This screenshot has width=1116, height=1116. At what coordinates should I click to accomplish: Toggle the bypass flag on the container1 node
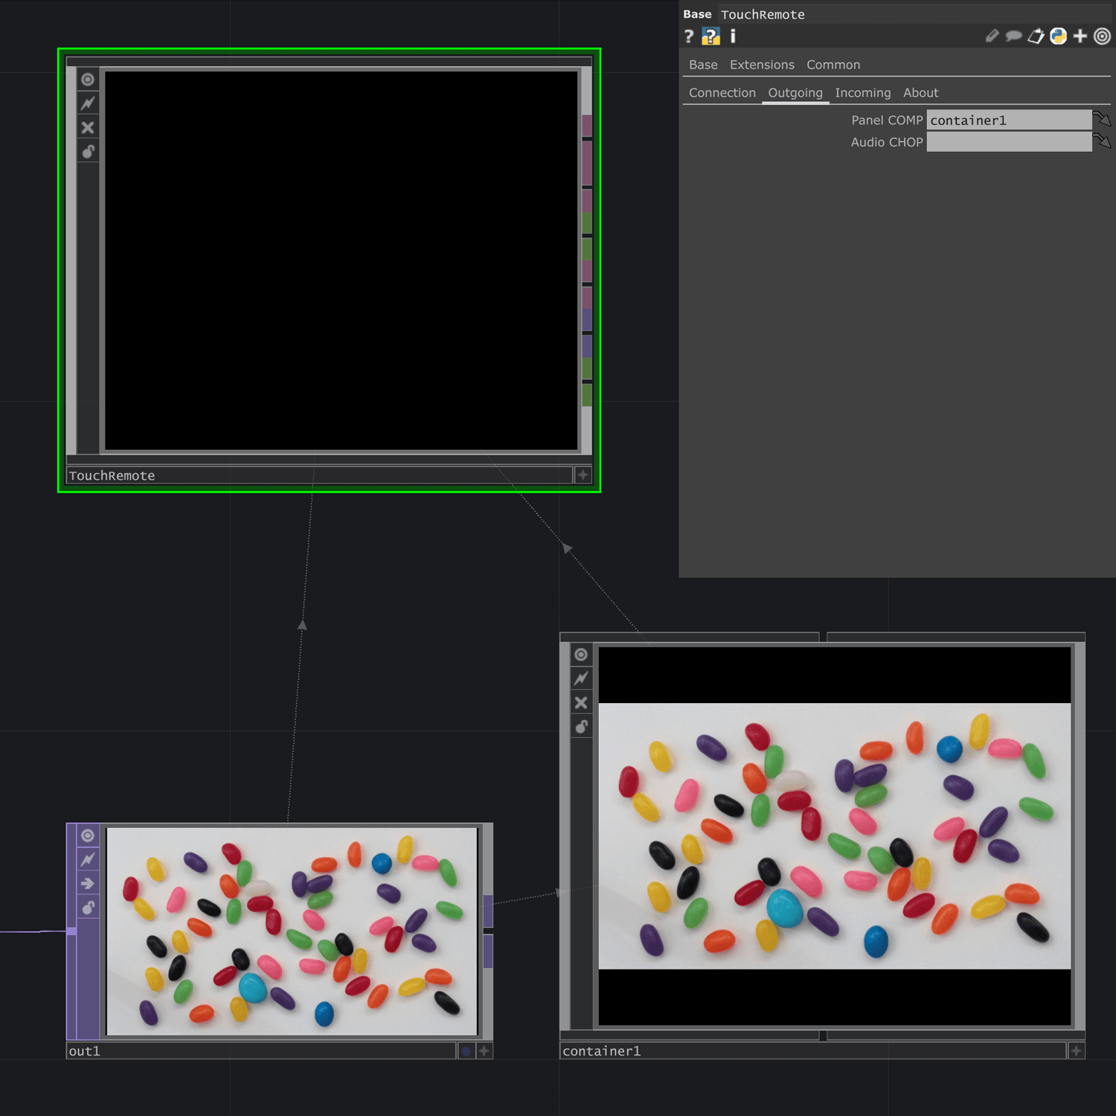[581, 702]
